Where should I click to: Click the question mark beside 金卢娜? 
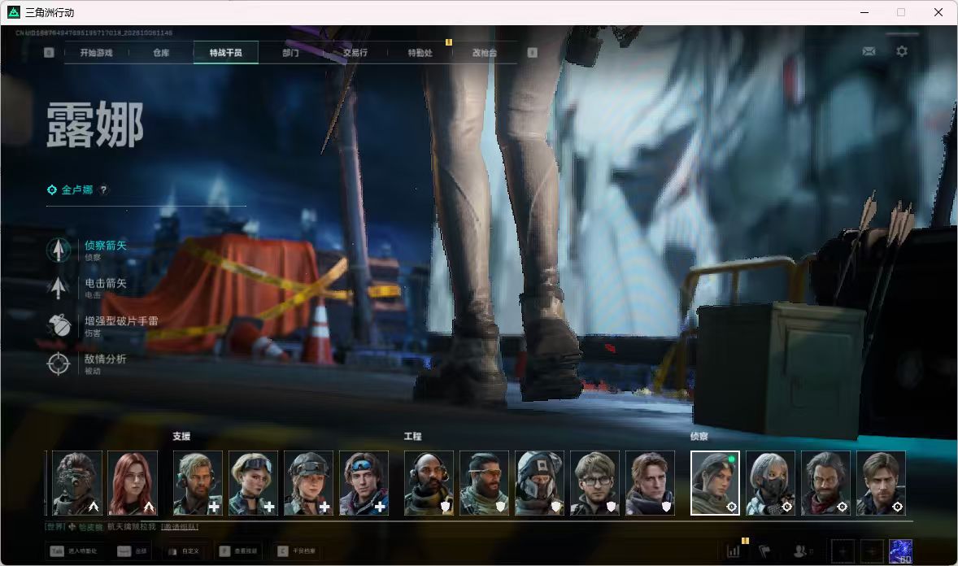[x=103, y=189]
